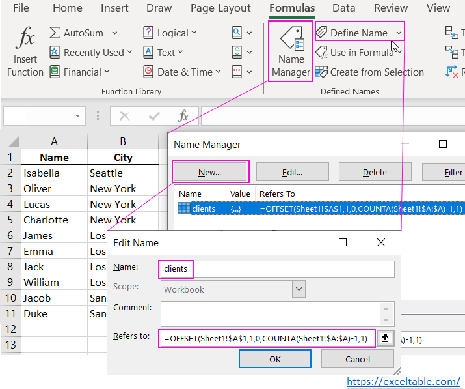Click the Define Name tag icon

point(321,32)
